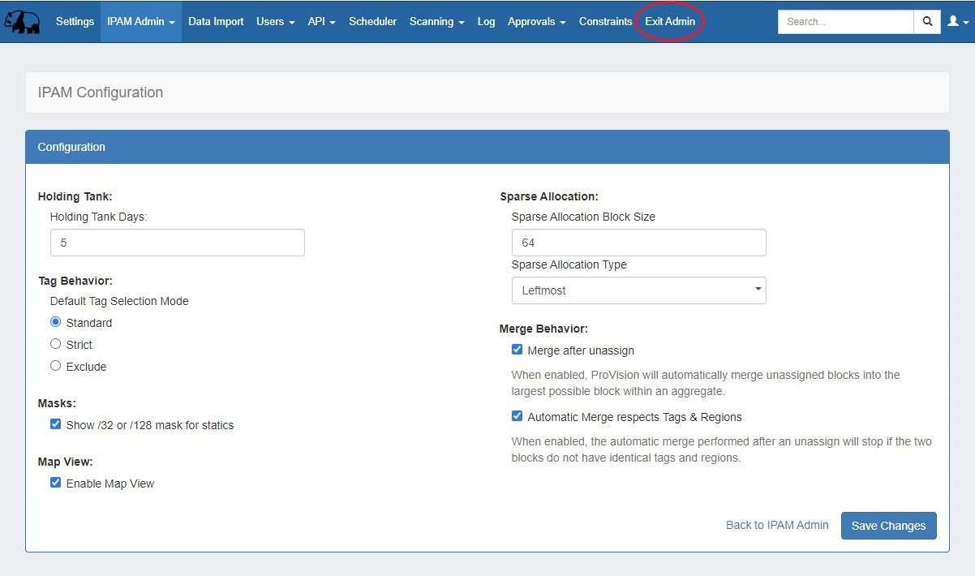Viewport: 975px width, 576px height.
Task: Focus the Sparse Allocation Block Size field
Action: (x=638, y=243)
